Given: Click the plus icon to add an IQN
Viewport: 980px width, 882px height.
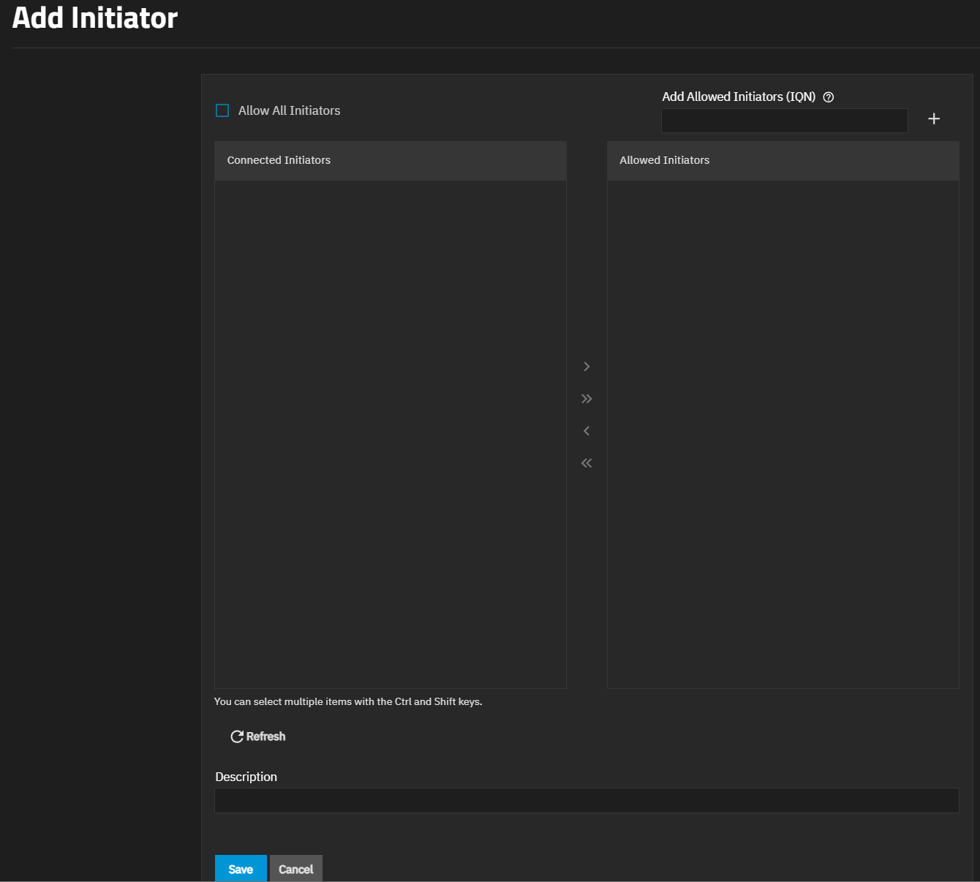Looking at the screenshot, I should (934, 118).
